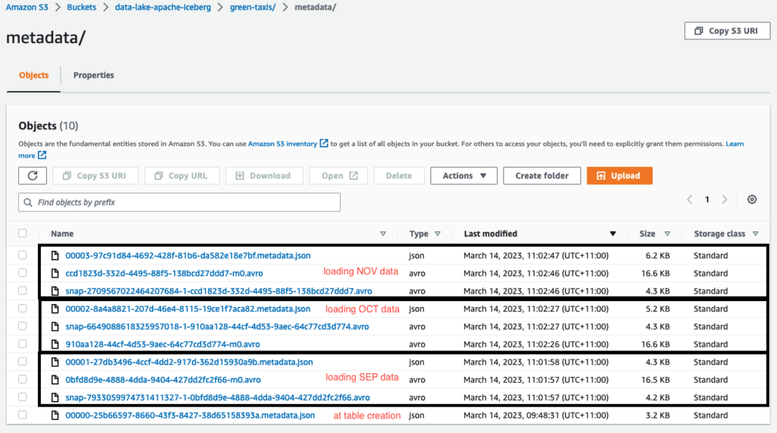Open snap-7933059974731411327 avro file link

tap(218, 397)
